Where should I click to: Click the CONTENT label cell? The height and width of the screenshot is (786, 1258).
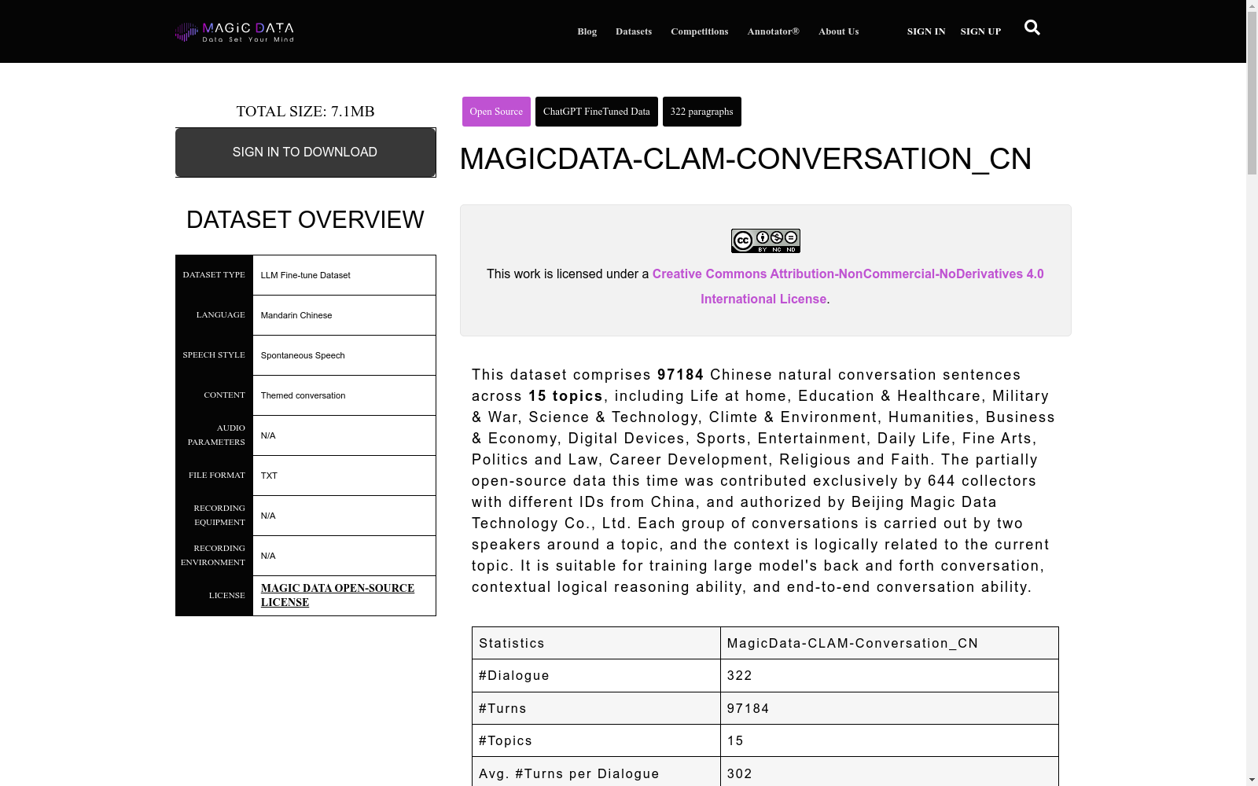click(x=214, y=395)
